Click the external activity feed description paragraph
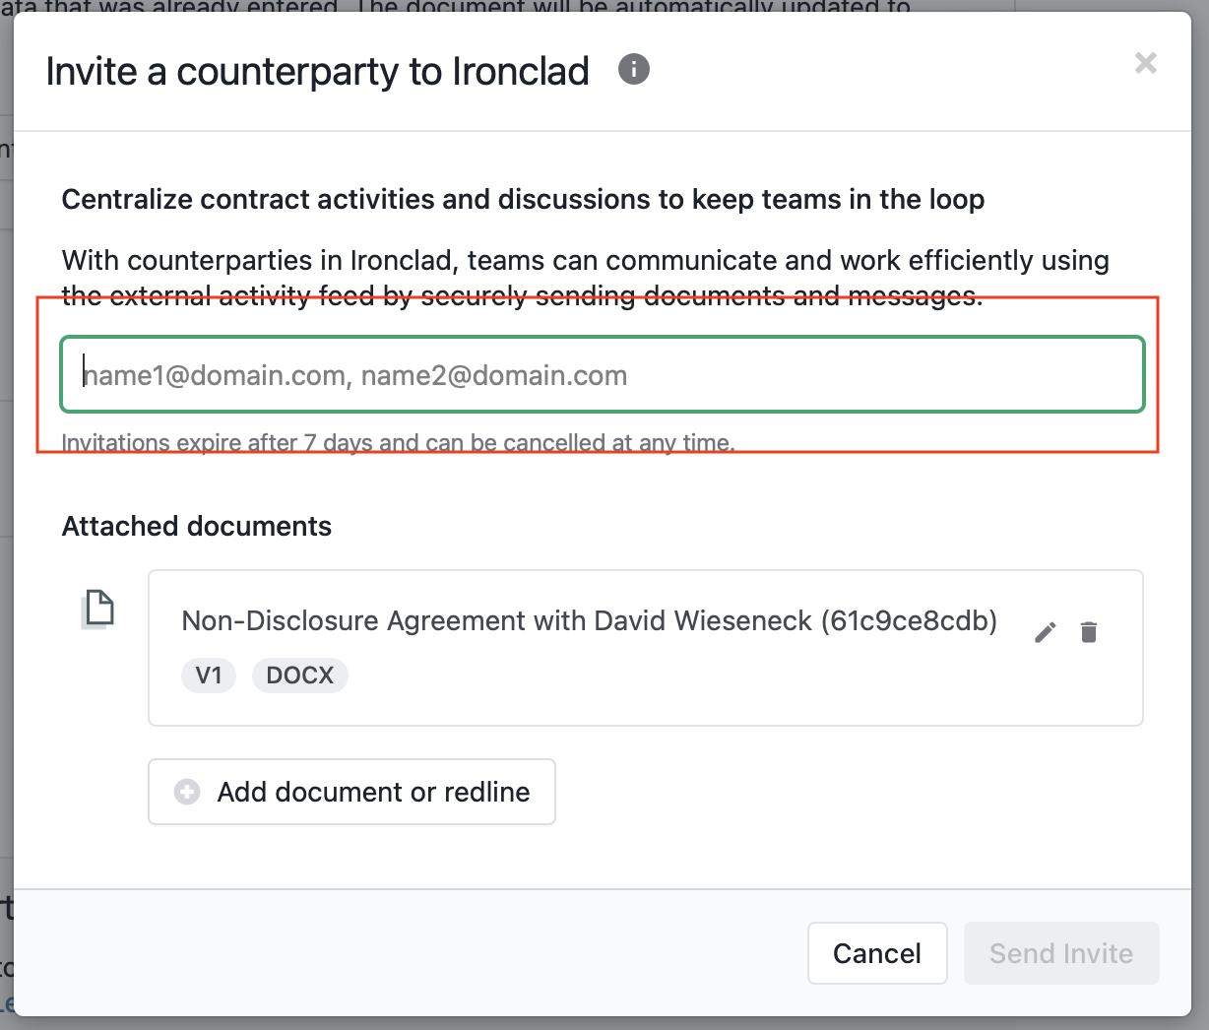 pyautogui.click(x=586, y=278)
